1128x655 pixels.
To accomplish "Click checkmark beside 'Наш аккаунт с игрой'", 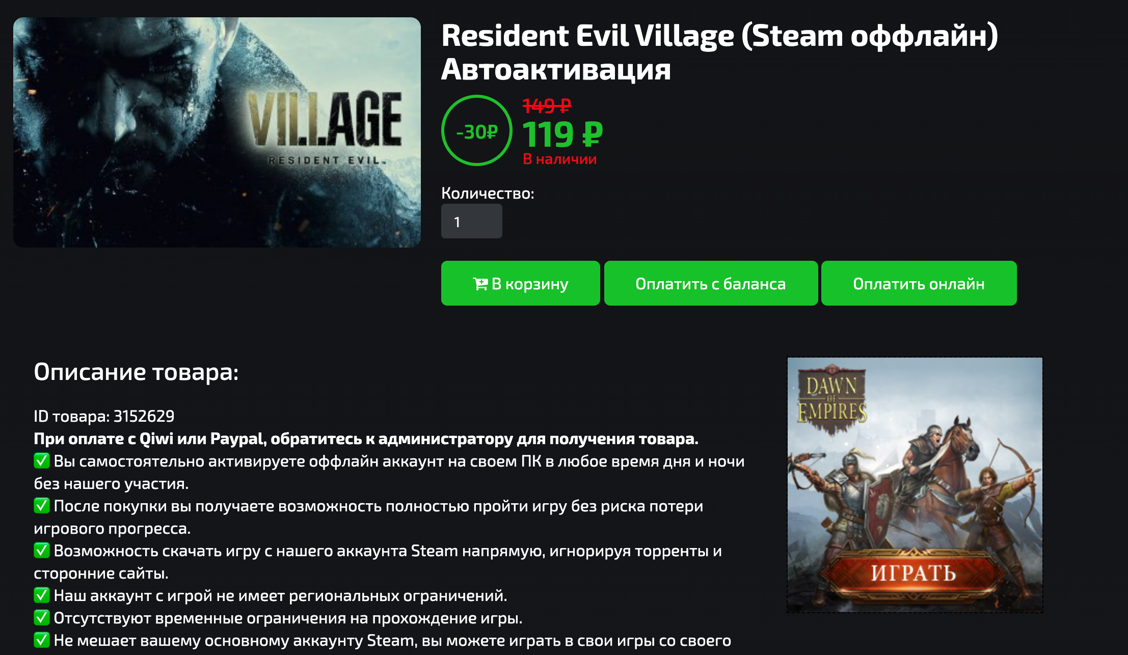I will click(42, 595).
